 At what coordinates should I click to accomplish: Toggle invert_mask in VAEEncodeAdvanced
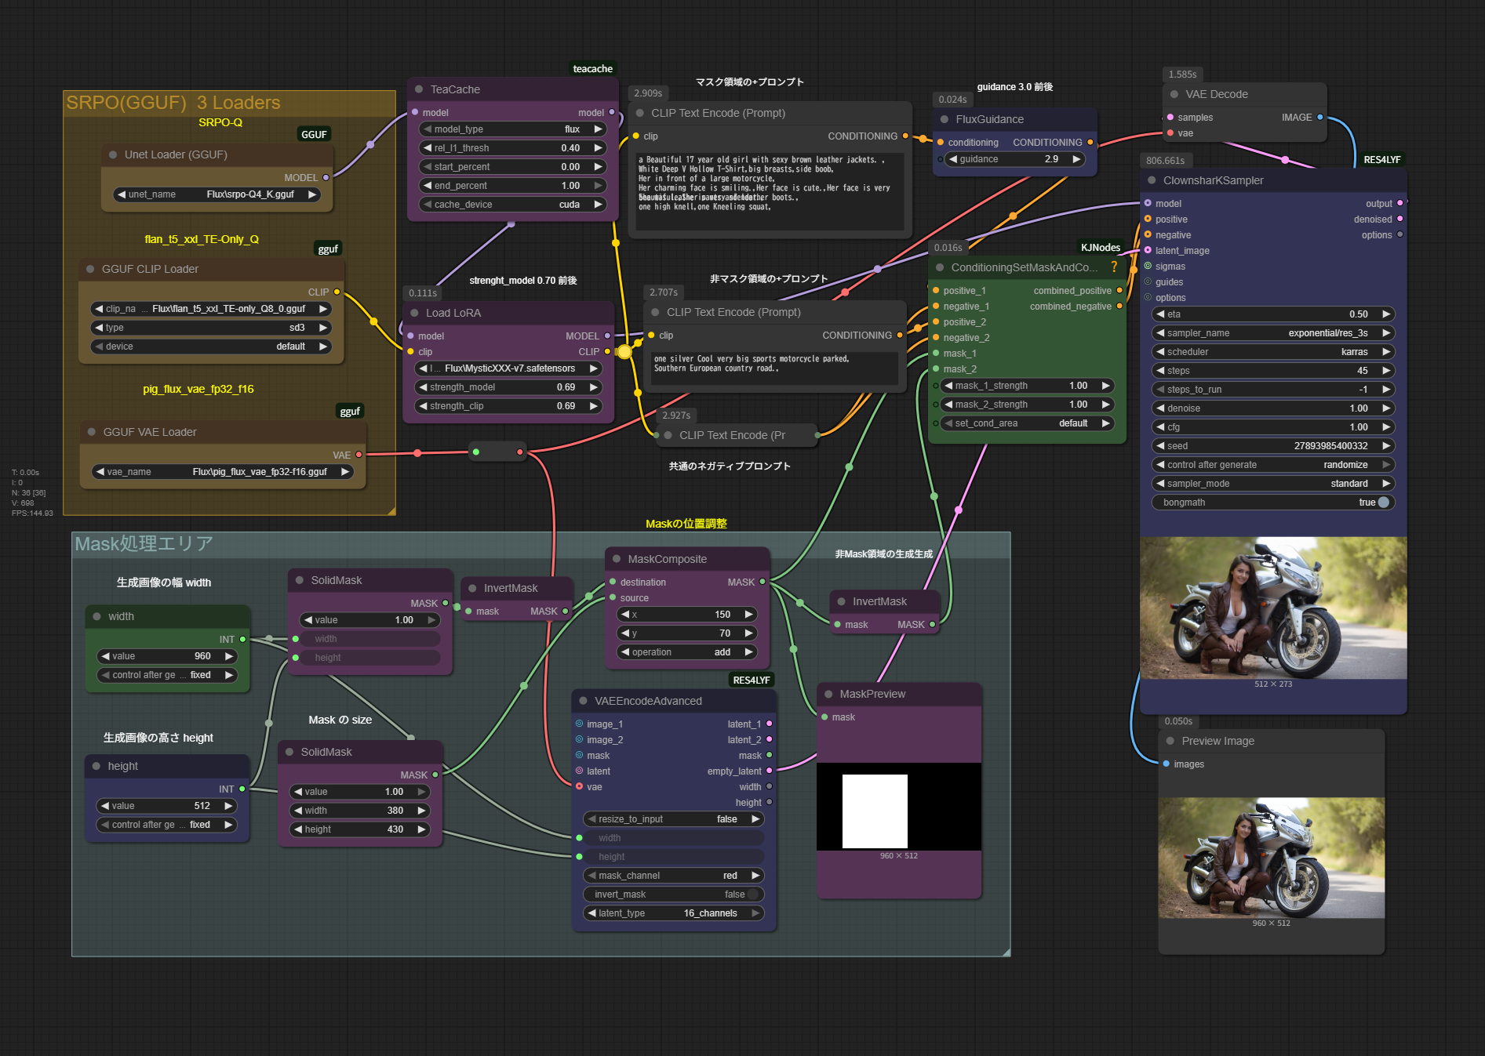coord(752,895)
